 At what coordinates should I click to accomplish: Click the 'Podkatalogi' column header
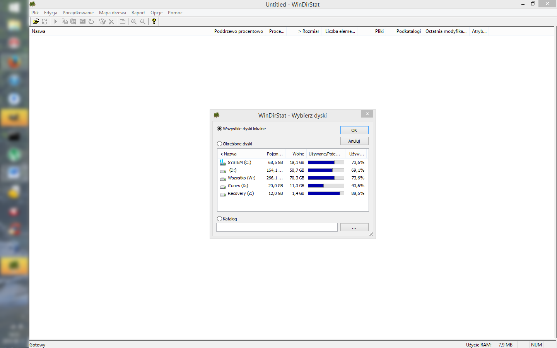click(x=405, y=31)
